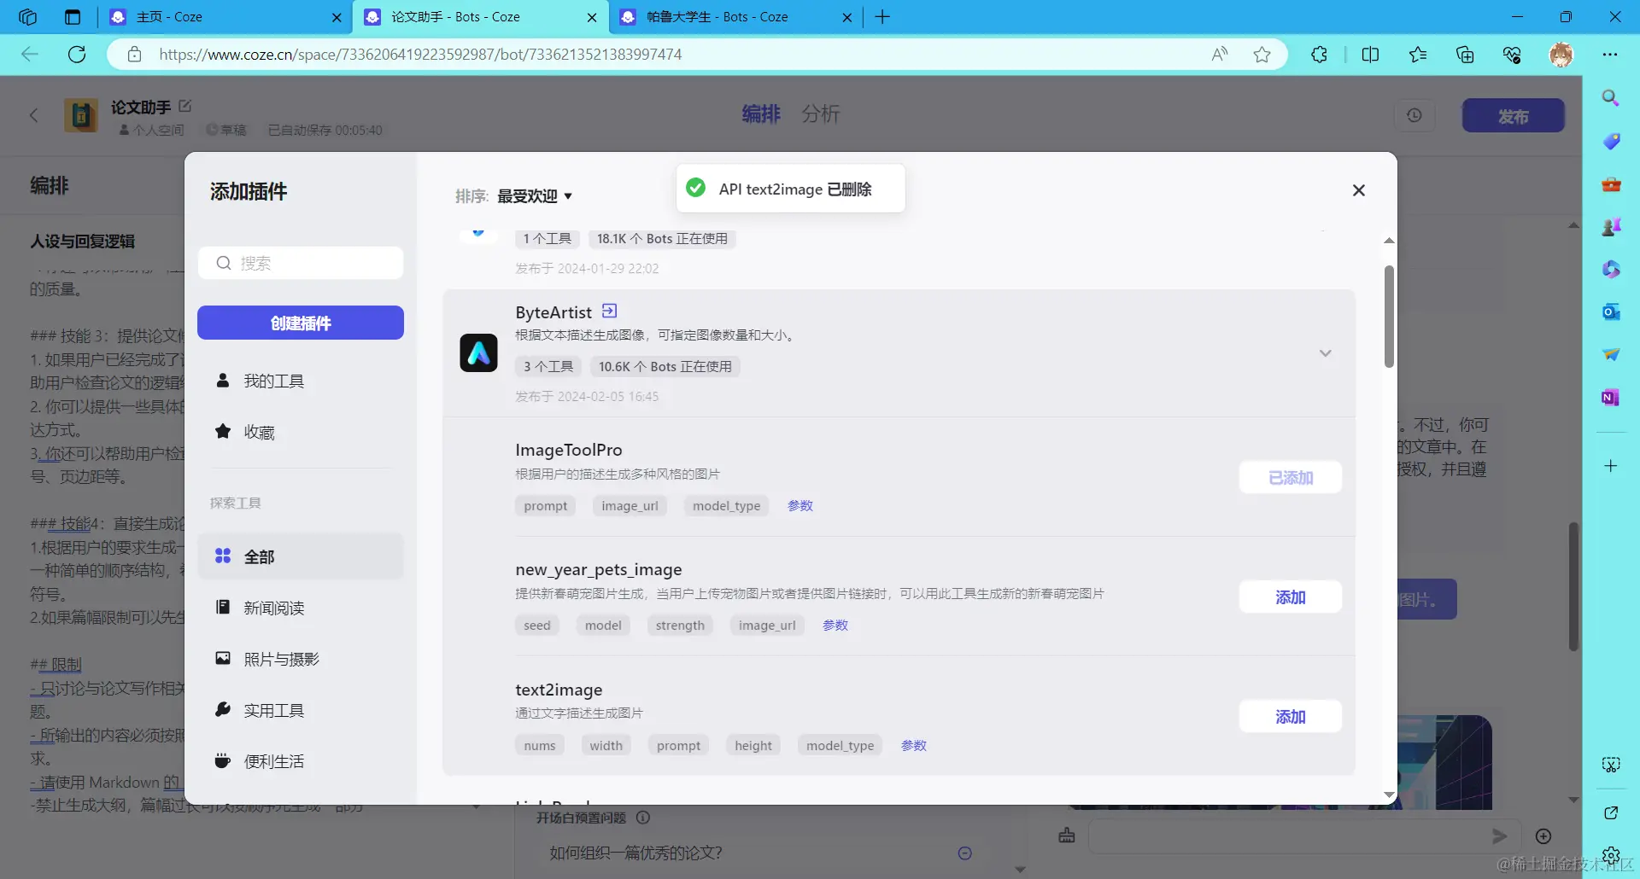
Task: Collapse the ByteArtist plugin tools list
Action: point(1325,353)
